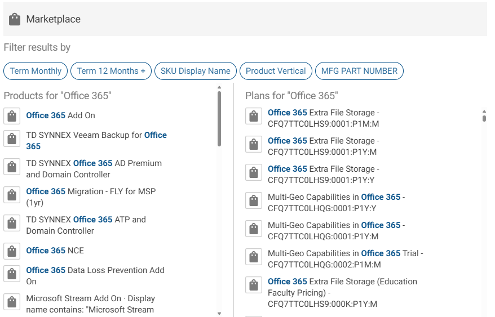Image resolution: width=495 pixels, height=317 pixels.
Task: Apply the Term 12 Months + filter
Action: (111, 71)
